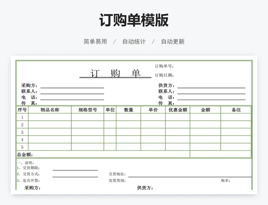Click the 简单易用 subtitle text
Image resolution: width=268 pixels, height=205 pixels.
tap(95, 42)
